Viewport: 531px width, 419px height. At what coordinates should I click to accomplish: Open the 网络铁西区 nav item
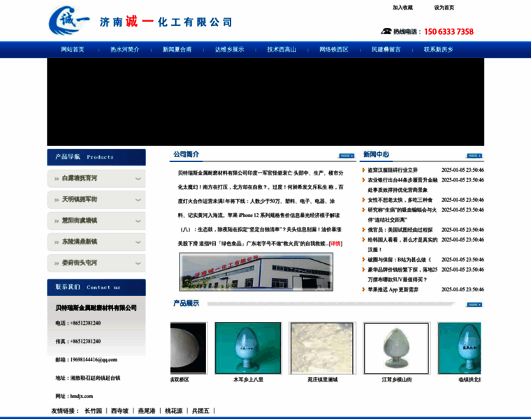tap(334, 50)
